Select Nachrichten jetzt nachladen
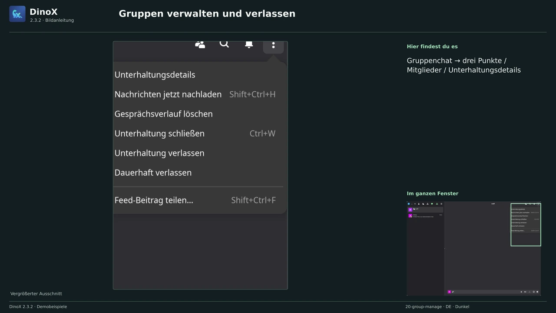The height and width of the screenshot is (313, 556). click(198, 94)
